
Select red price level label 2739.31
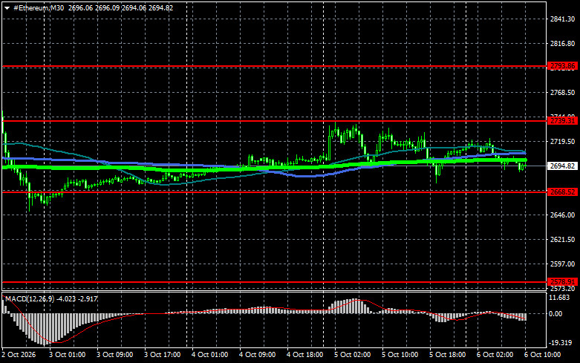click(x=562, y=121)
